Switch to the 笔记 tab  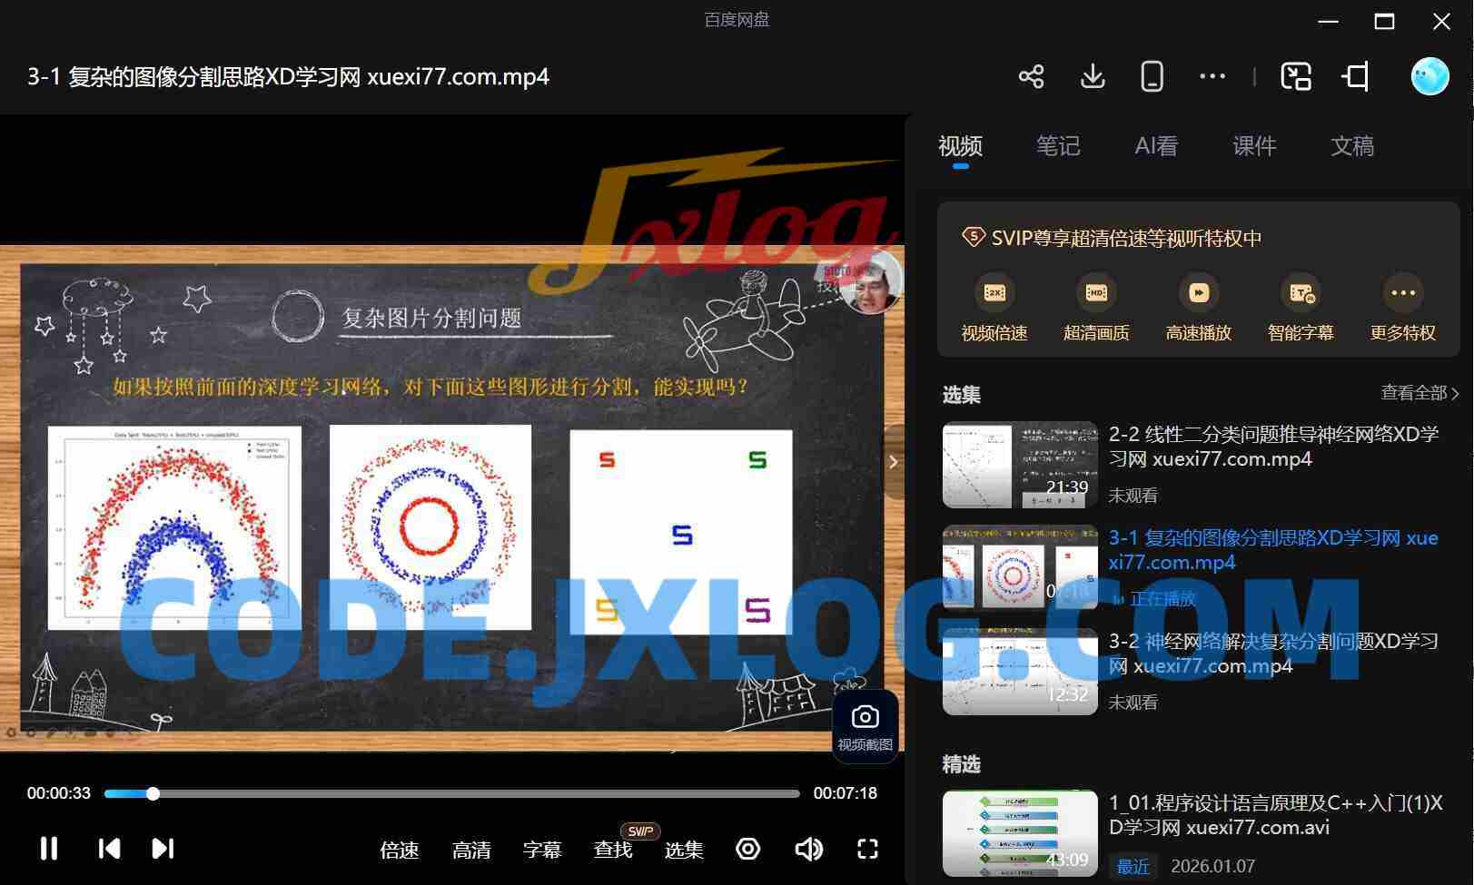(1058, 145)
